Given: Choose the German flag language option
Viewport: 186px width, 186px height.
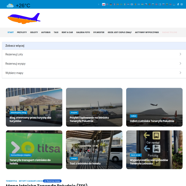Looking at the screenshot, I should [x=111, y=4].
